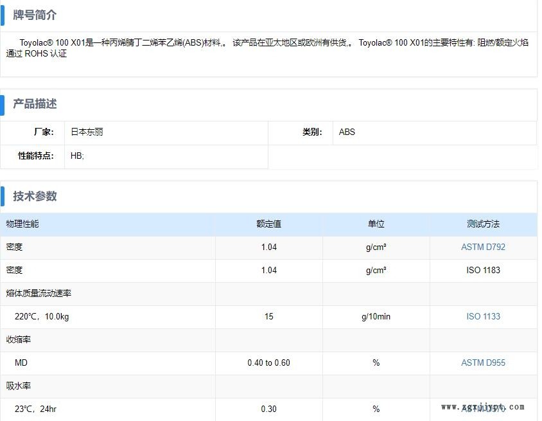Click the 产品描述 section heading
542x421 pixels.
click(35, 103)
